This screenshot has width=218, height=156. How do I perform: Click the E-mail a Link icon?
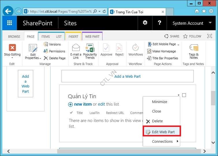(76, 48)
